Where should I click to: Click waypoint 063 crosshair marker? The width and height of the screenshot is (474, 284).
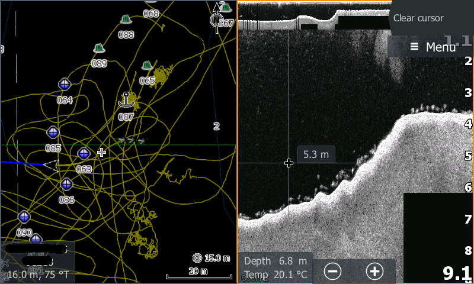tap(84, 153)
